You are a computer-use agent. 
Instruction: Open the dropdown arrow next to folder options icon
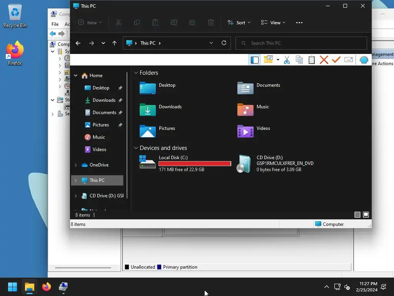pyautogui.click(x=278, y=60)
